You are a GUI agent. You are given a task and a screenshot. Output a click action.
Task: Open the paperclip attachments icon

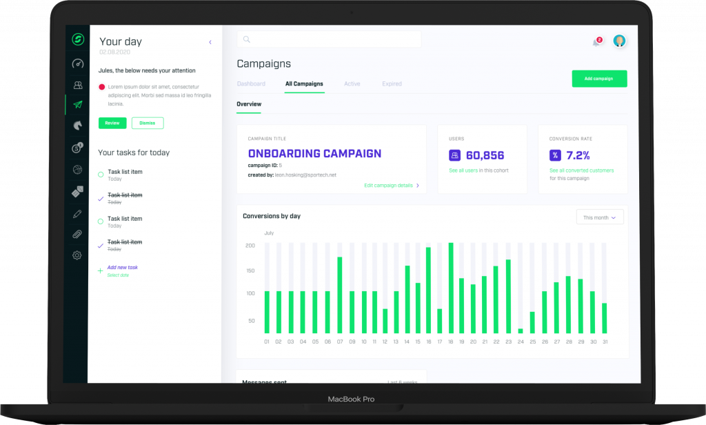click(x=77, y=235)
